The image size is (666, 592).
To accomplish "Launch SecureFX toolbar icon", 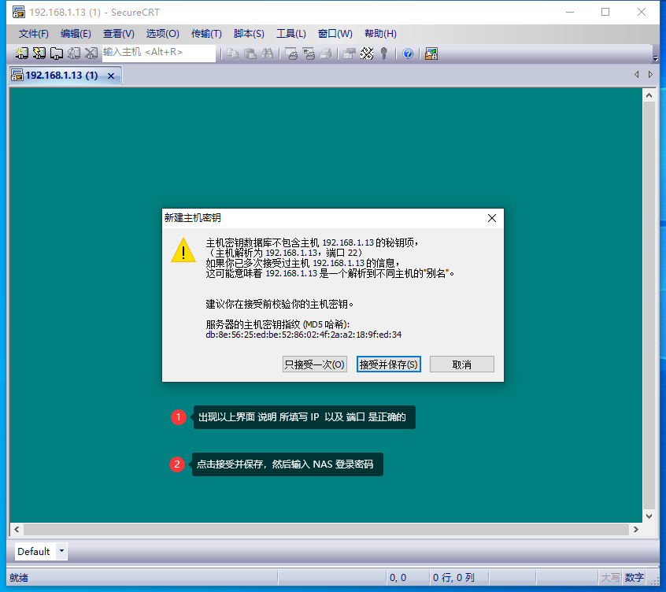I will click(x=431, y=54).
